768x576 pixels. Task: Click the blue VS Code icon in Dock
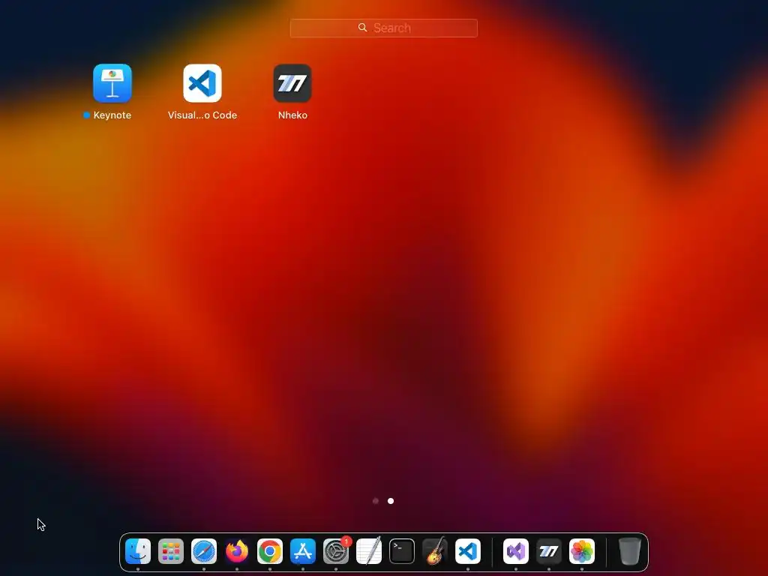click(468, 551)
